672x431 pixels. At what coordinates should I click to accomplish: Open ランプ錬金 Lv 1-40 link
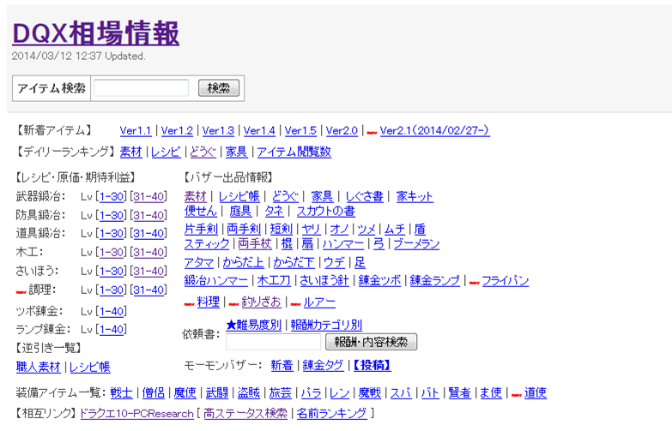pyautogui.click(x=112, y=329)
